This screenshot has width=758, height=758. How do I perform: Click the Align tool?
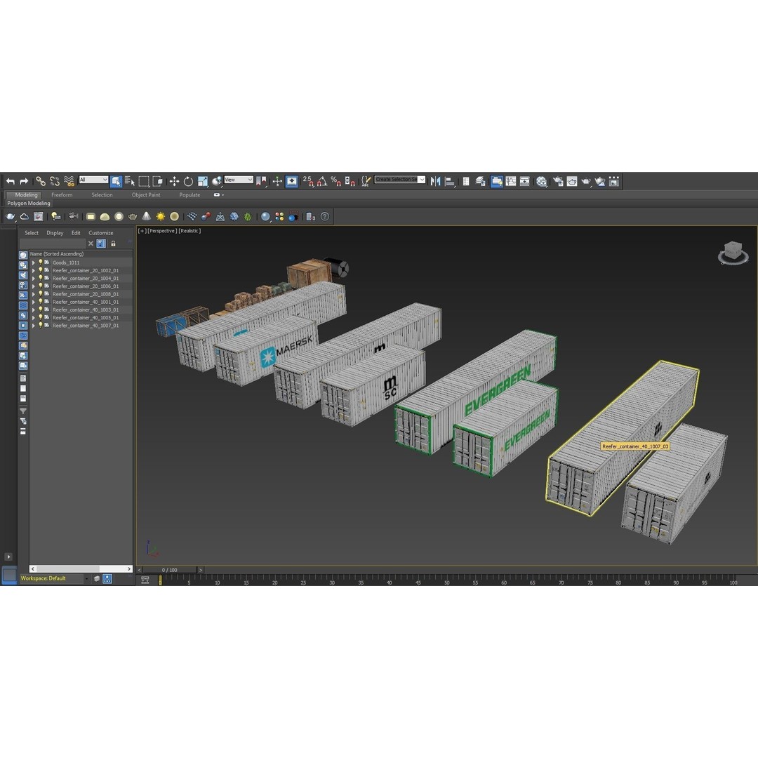tap(450, 181)
